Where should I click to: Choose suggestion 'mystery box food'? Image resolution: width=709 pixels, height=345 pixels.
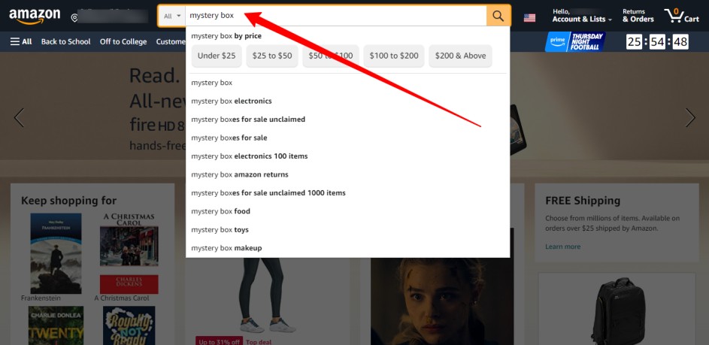(347, 211)
